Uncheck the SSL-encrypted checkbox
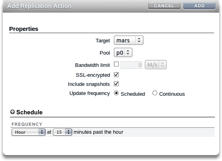The height and width of the screenshot is (161, 222). click(x=116, y=75)
